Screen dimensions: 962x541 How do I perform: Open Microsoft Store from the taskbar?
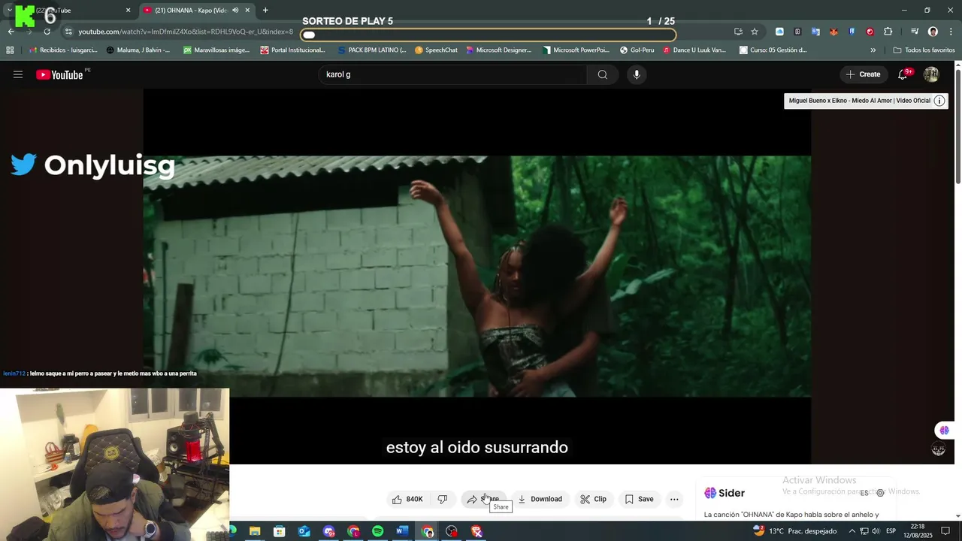coord(279,531)
